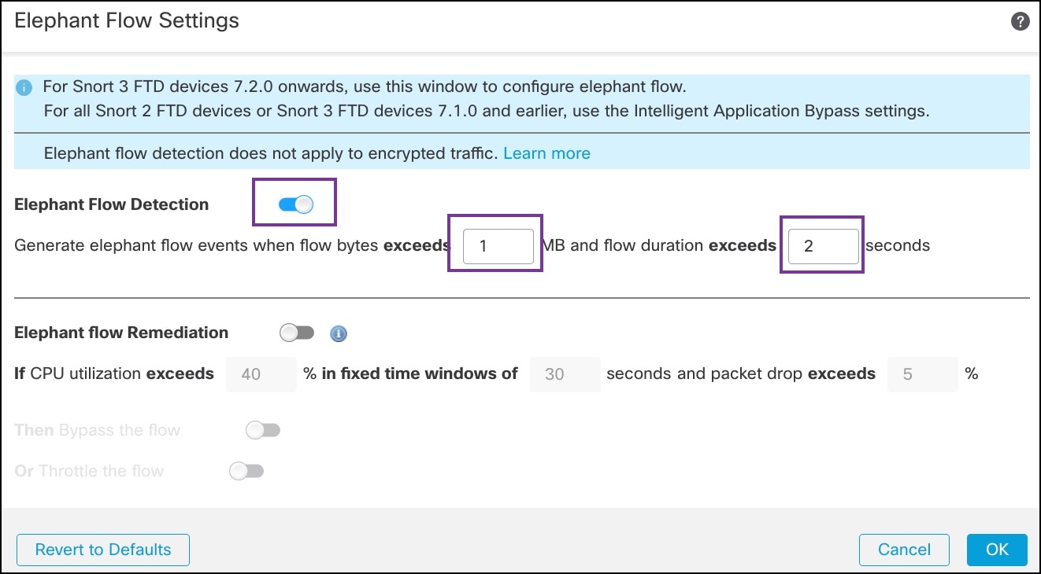Click the Elephant Flow Detection label
The width and height of the screenshot is (1041, 574).
[111, 204]
